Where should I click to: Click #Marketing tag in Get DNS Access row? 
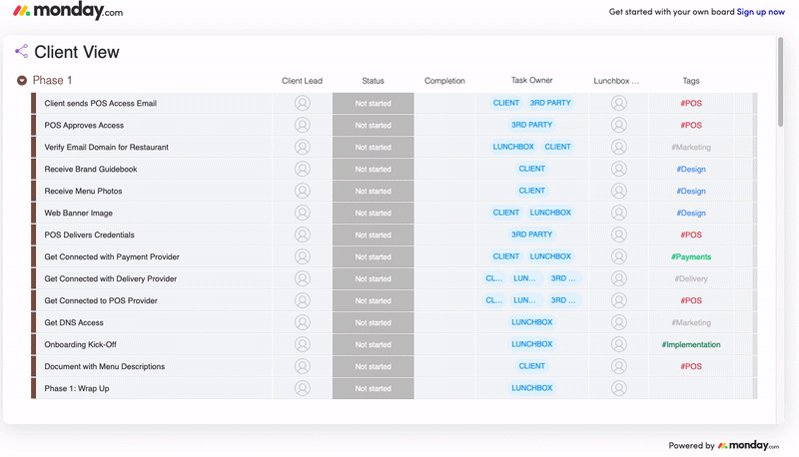click(x=691, y=322)
